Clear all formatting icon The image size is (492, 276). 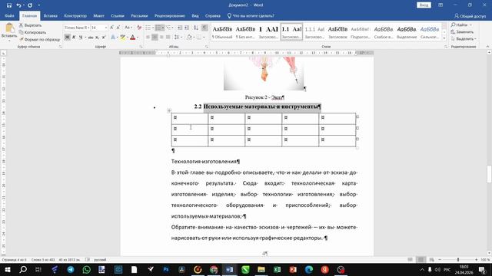tap(139, 28)
